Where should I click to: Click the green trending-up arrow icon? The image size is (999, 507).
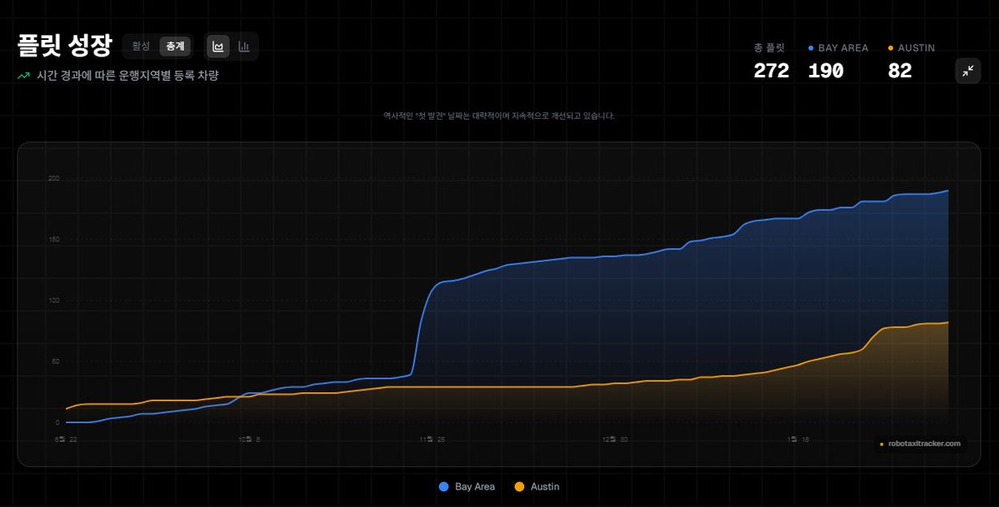pos(23,76)
